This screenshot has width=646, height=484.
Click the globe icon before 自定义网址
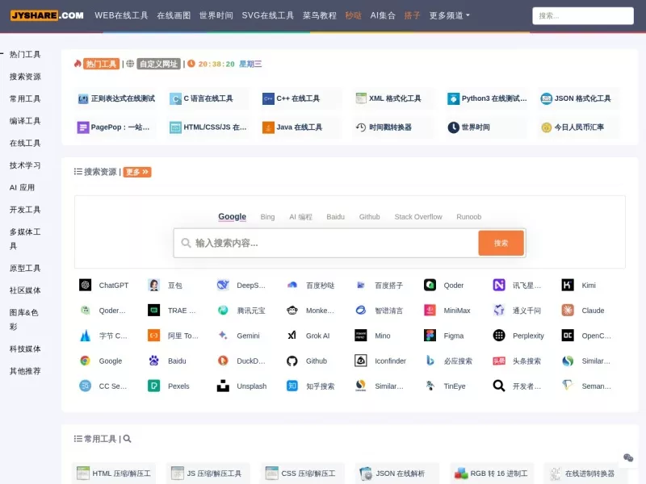130,64
